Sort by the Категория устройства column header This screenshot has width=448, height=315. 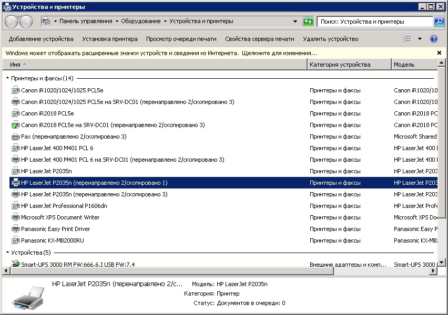[x=340, y=65]
